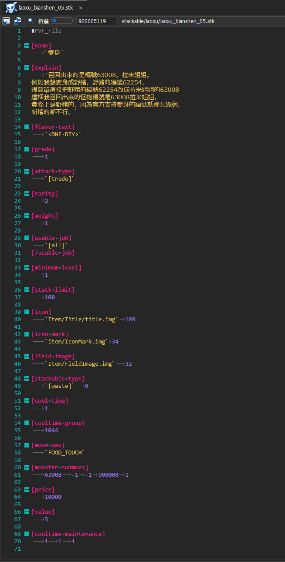
Task: Select the laoxu_bianshen_05.stk tab
Action: pos(45,8)
